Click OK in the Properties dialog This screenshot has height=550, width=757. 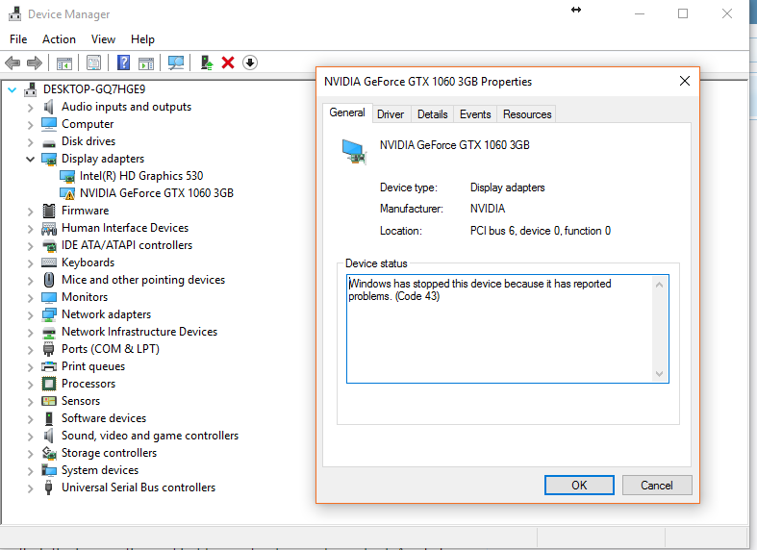tap(579, 485)
